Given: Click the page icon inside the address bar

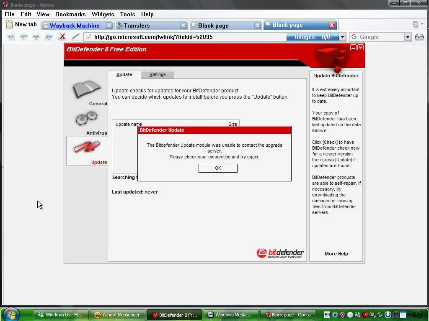Looking at the screenshot, I should [88, 37].
